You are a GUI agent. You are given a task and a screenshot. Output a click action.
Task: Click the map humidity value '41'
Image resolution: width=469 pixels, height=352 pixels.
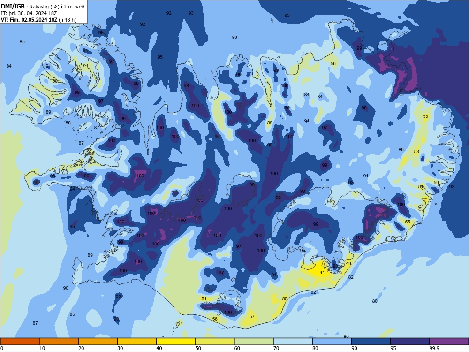[x=322, y=272]
